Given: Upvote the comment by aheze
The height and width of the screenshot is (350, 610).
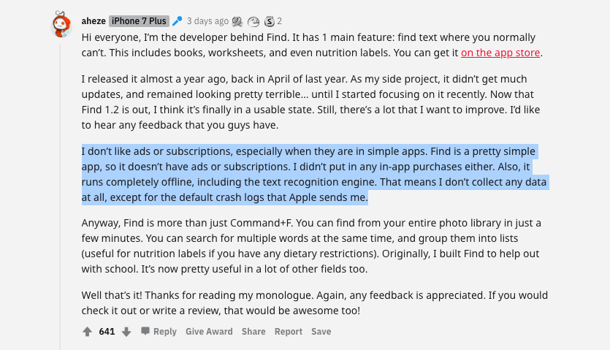Looking at the screenshot, I should coord(88,332).
